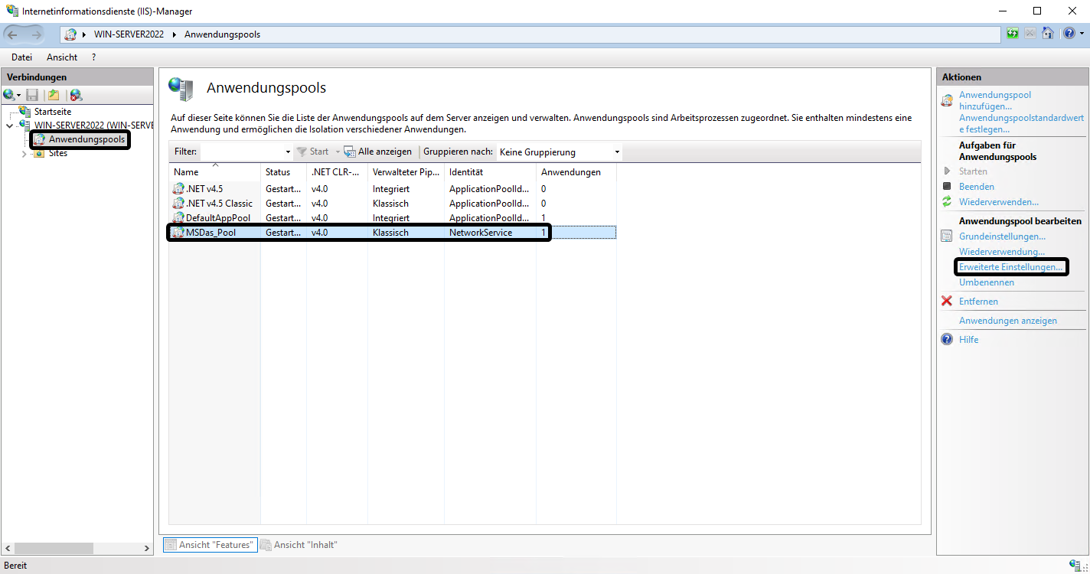
Task: Open Erweiterte Einstellungen... link
Action: (1011, 267)
